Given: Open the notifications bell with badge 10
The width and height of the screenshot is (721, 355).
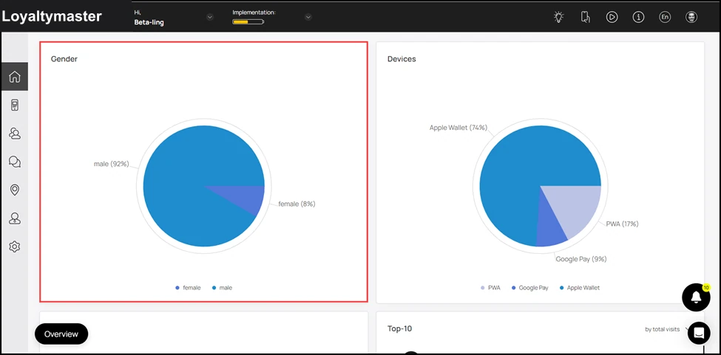Looking at the screenshot, I should [x=696, y=297].
